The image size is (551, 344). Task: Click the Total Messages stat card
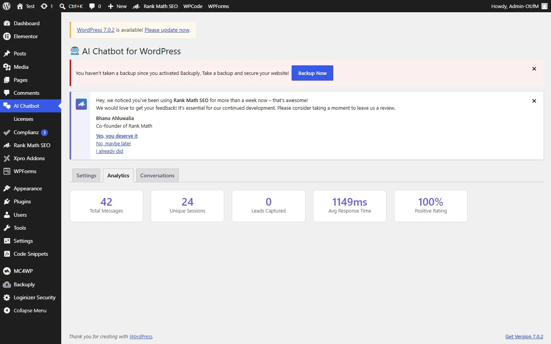point(106,206)
